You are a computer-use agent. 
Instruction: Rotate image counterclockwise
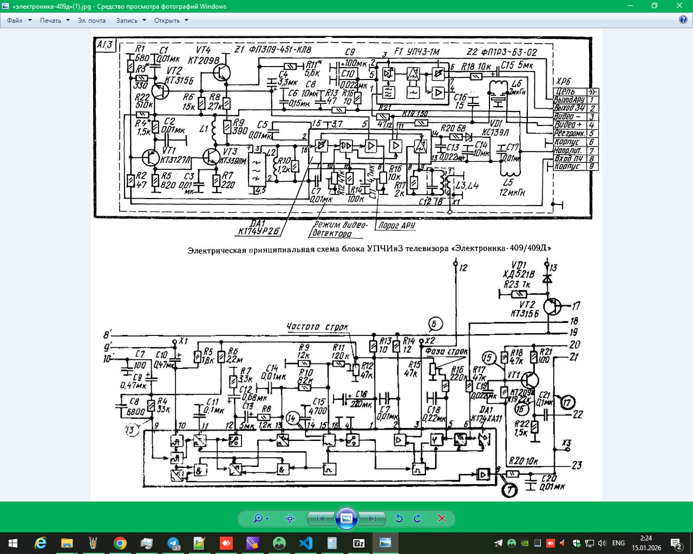click(399, 518)
